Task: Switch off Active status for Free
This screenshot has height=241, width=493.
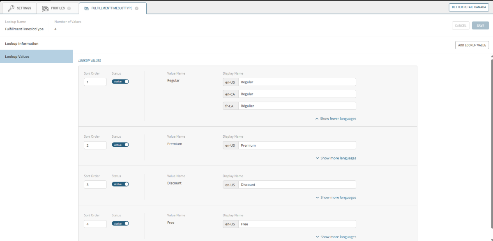Action: (x=120, y=223)
